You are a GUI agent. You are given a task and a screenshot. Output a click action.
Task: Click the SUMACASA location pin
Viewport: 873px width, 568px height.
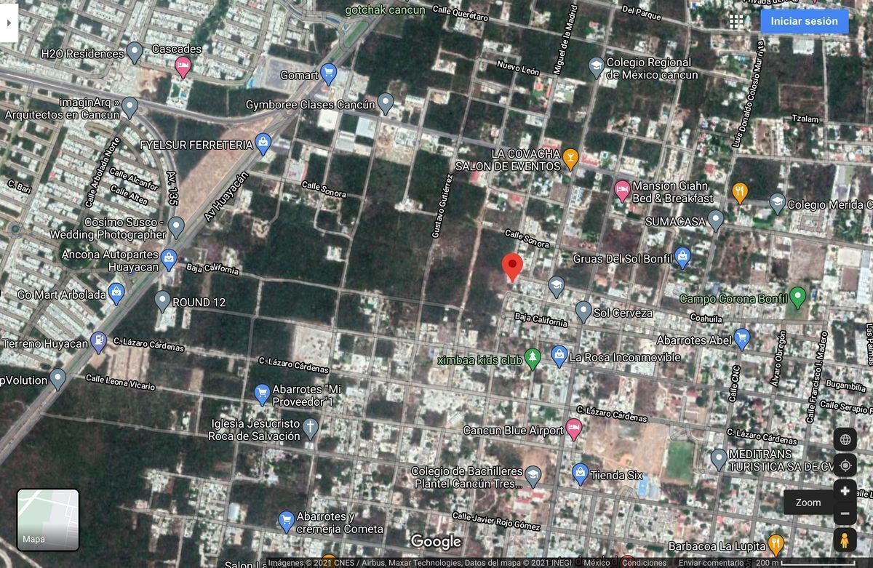coord(716,219)
